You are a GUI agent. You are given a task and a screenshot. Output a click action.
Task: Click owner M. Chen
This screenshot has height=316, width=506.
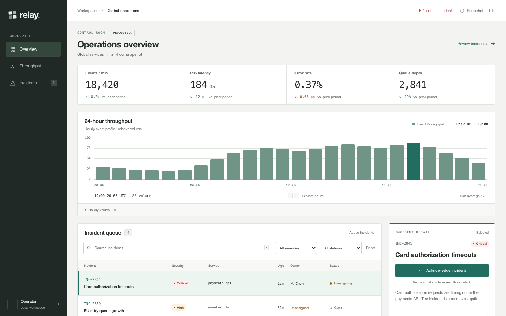[x=297, y=283]
